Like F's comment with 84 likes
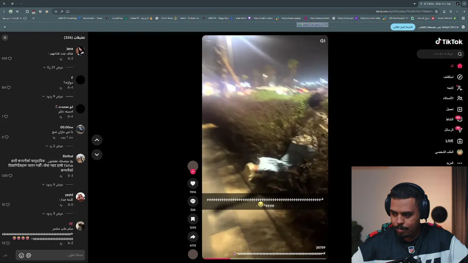Viewport: 468px width, 263px height. (x=9, y=88)
